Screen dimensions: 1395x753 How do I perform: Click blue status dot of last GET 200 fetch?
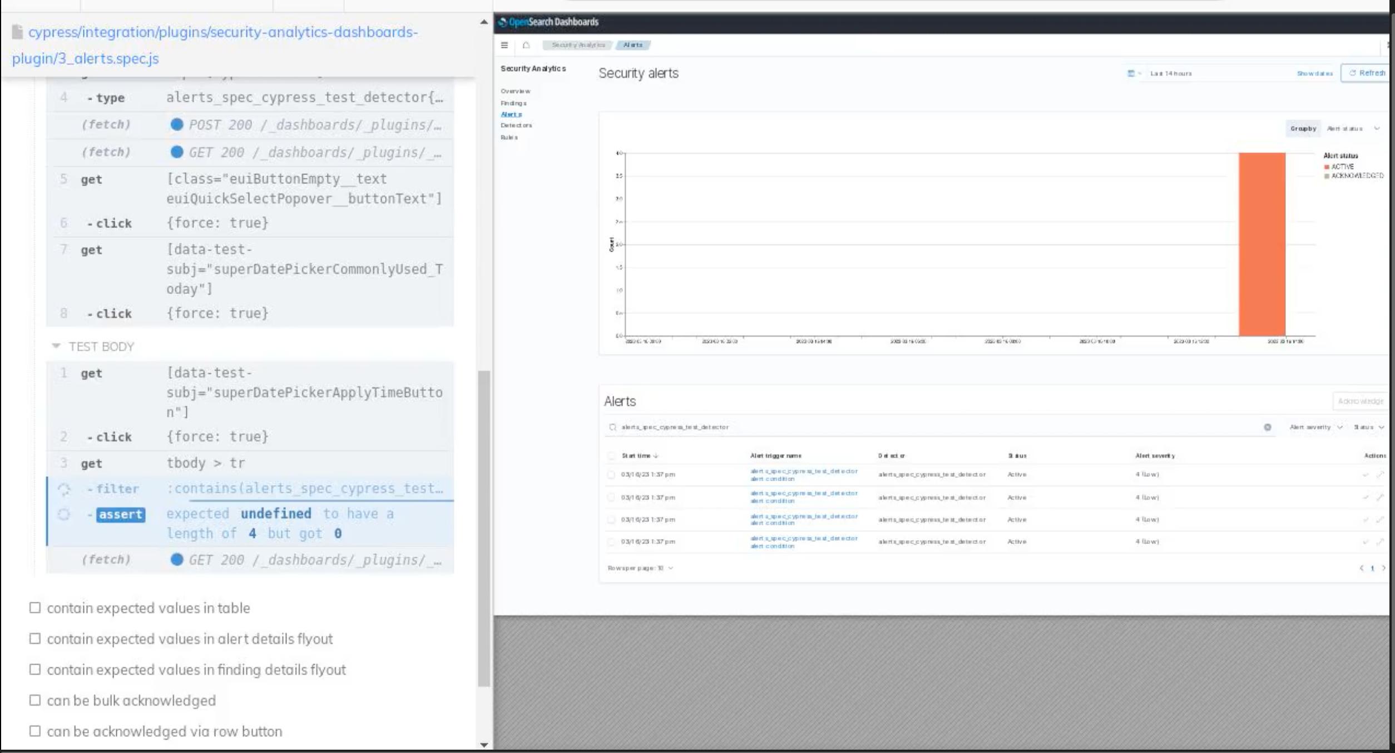click(x=177, y=560)
